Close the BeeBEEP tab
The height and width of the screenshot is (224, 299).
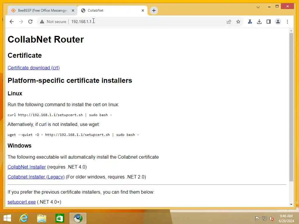tap(73, 10)
